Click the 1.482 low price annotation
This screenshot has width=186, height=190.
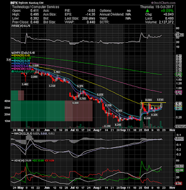click(x=25, y=85)
